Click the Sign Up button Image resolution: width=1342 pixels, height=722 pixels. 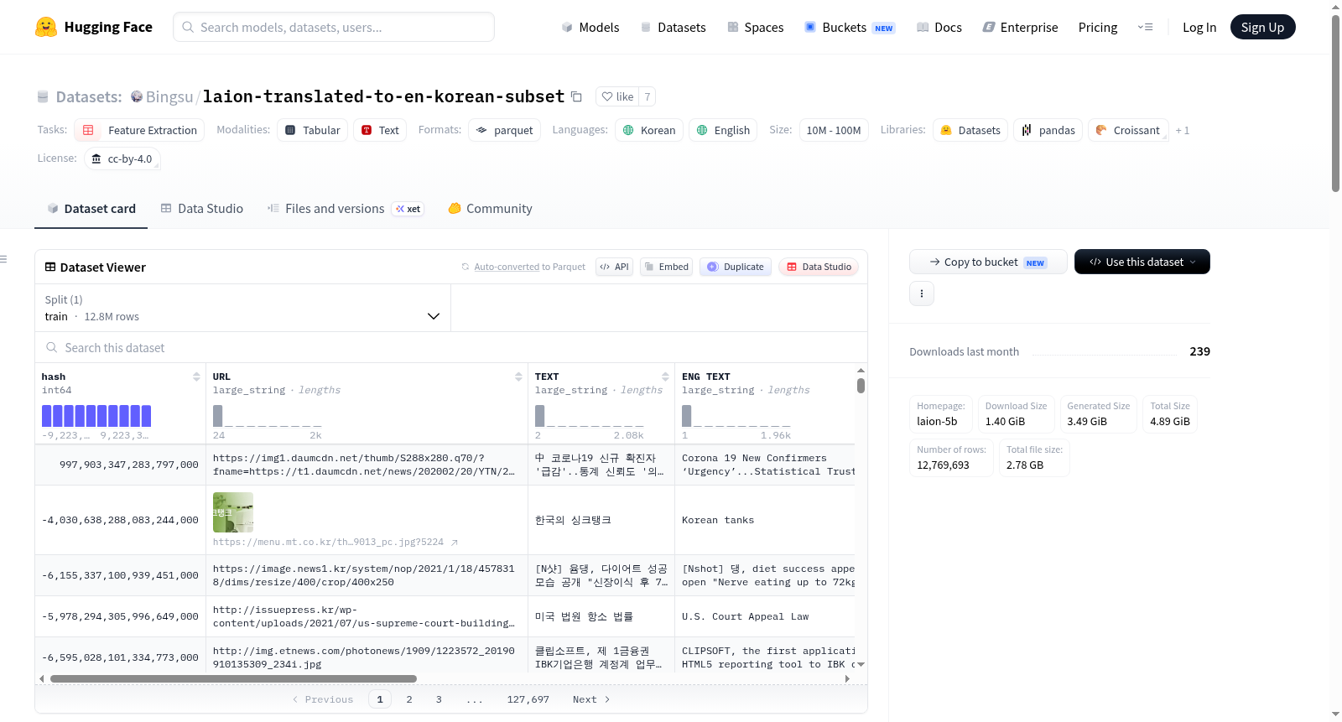[1262, 27]
